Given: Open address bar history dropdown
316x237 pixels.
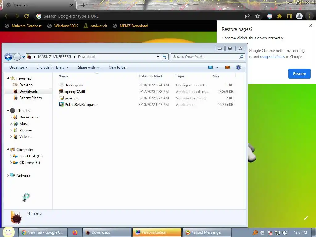Looking at the screenshot, I should (158, 57).
